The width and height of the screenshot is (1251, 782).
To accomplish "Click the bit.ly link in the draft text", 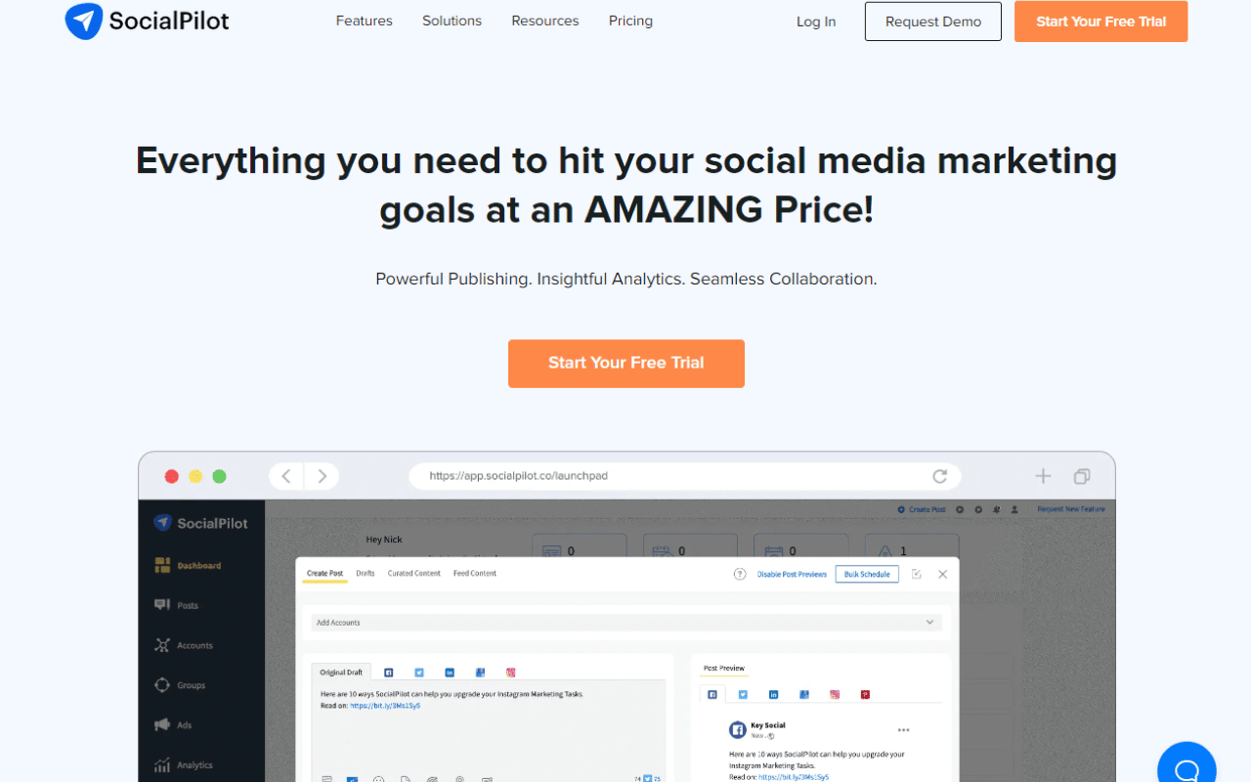I will (x=385, y=705).
